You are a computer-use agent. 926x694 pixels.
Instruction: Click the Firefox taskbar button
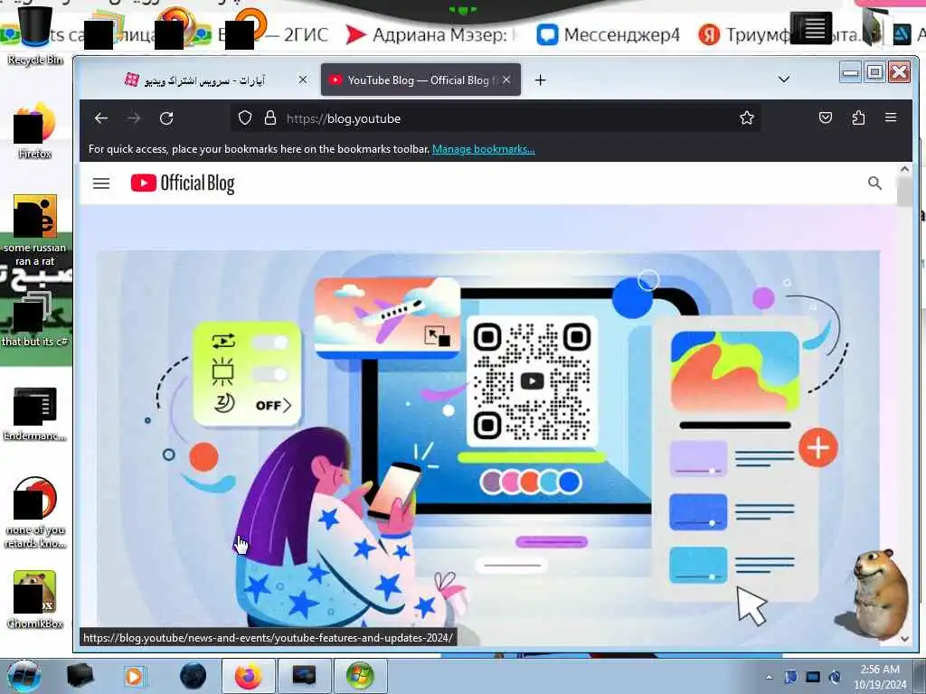click(x=249, y=676)
